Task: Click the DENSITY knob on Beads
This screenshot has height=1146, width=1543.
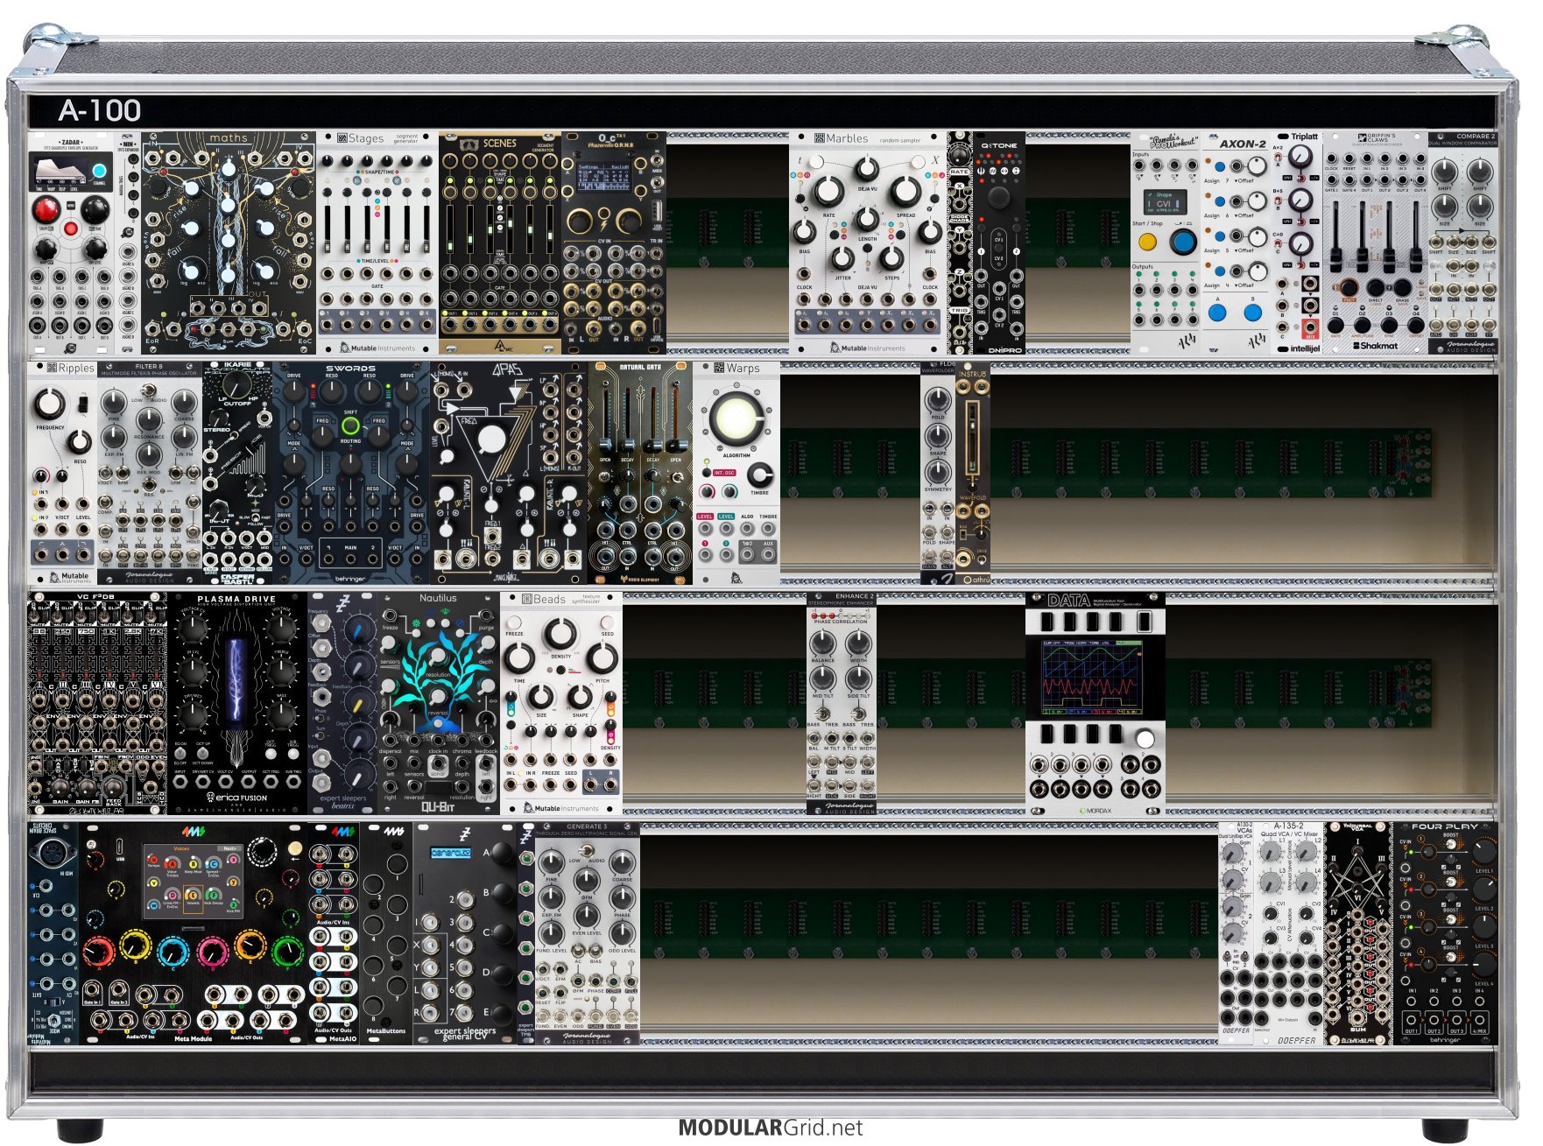Action: pyautogui.click(x=561, y=632)
